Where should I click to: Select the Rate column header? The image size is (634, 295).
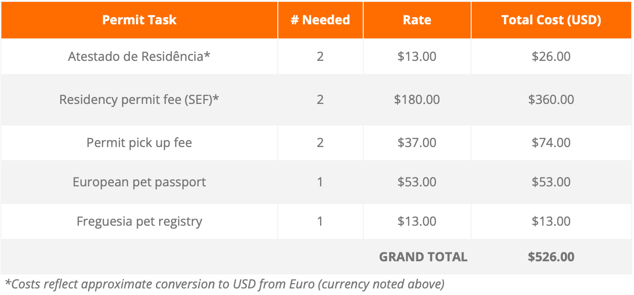coord(417,20)
